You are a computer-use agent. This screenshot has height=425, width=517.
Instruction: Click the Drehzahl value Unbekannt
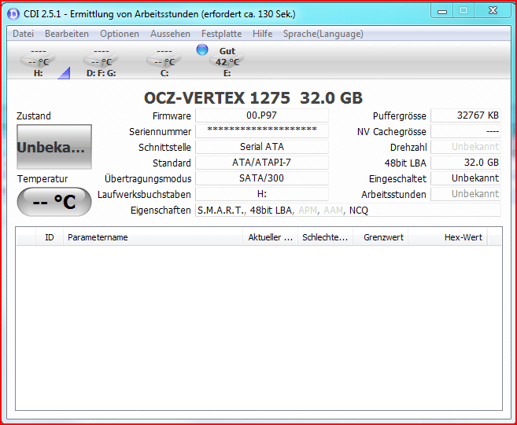[466, 147]
